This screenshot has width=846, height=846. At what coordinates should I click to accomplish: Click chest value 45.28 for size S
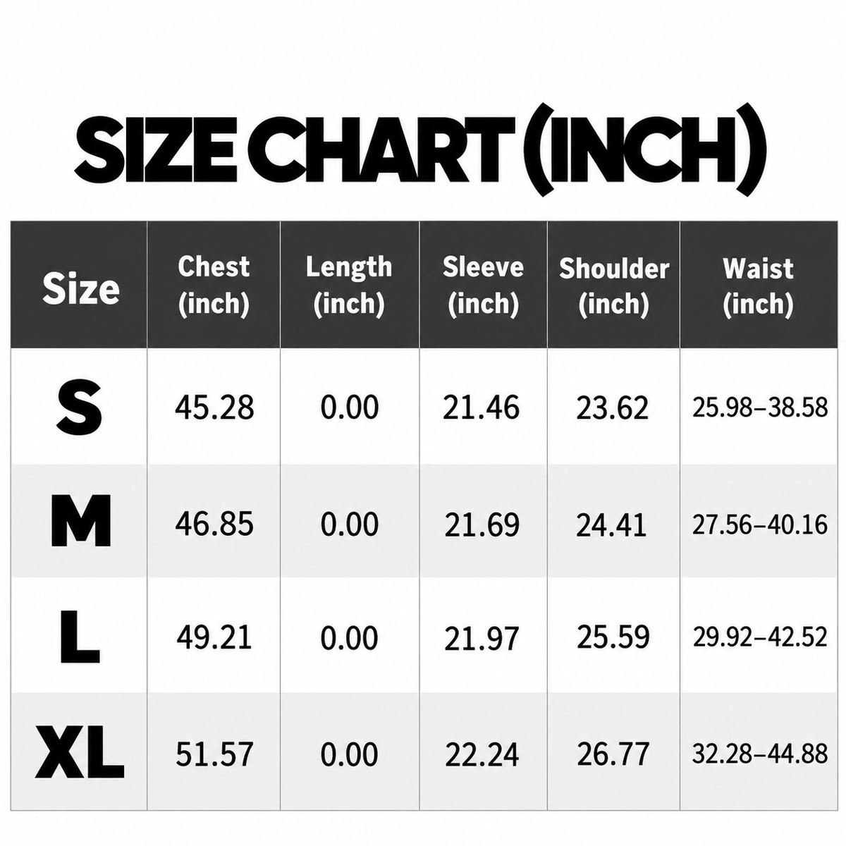click(214, 407)
